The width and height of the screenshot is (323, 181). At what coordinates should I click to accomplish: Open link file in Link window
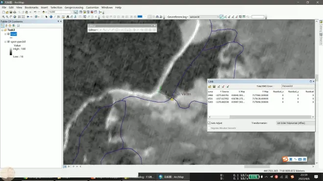pyautogui.click(x=209, y=86)
